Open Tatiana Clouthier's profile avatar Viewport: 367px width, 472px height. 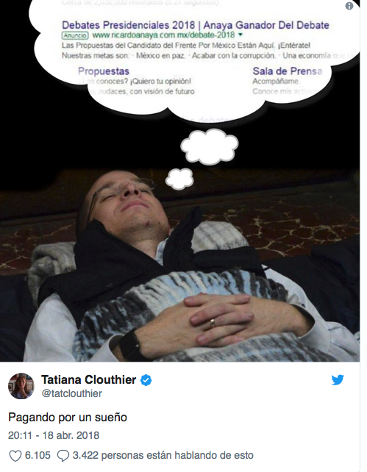[x=21, y=386]
